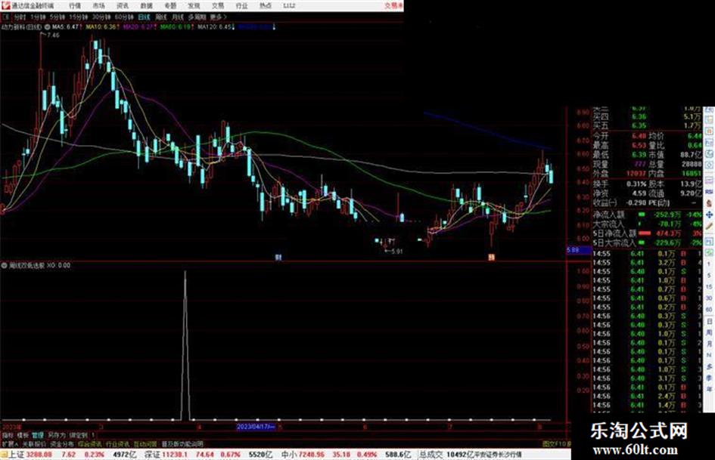Click the 5日净流入额 row

click(x=648, y=233)
